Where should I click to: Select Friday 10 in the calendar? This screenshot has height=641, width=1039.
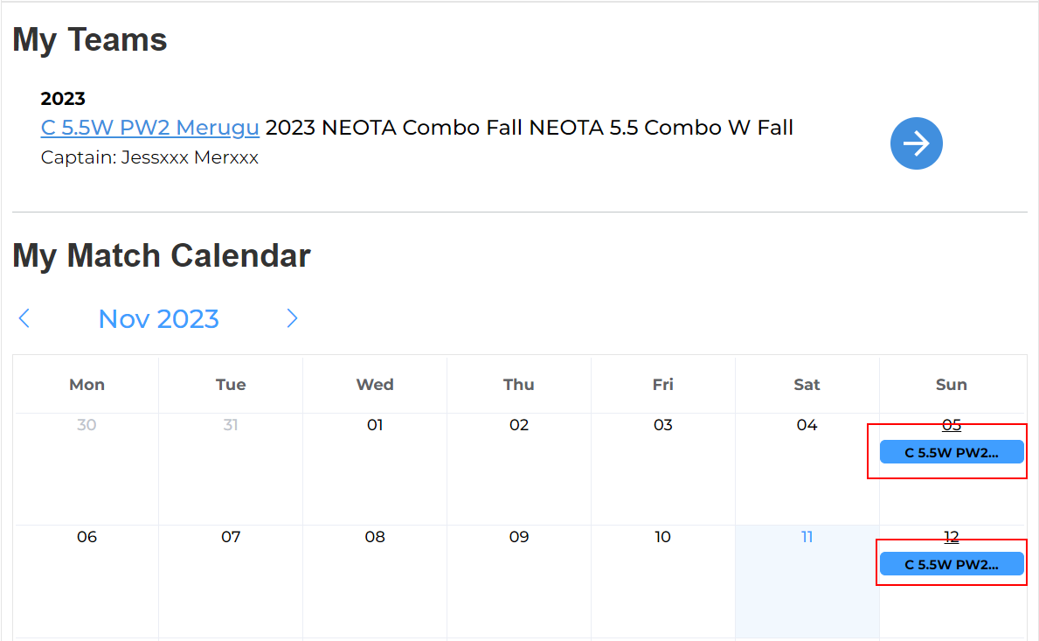pyautogui.click(x=663, y=537)
